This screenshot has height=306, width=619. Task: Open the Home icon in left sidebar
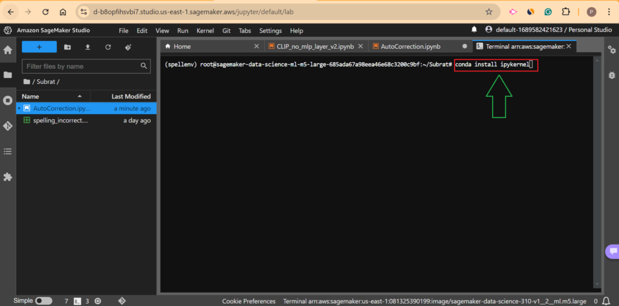pyautogui.click(x=8, y=49)
